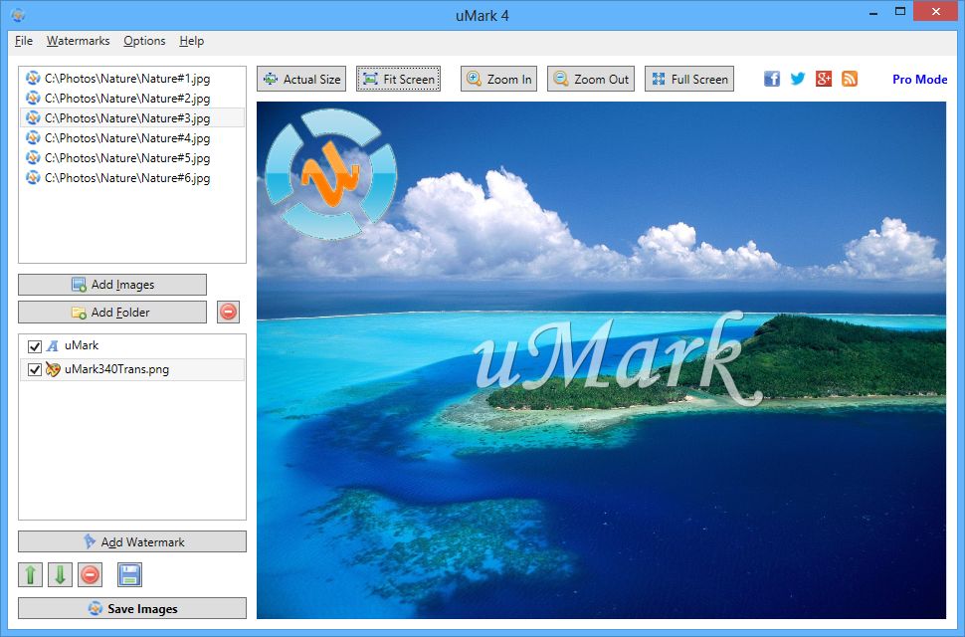
Task: Remove selected image via red minus next to Add Folder
Action: (229, 313)
